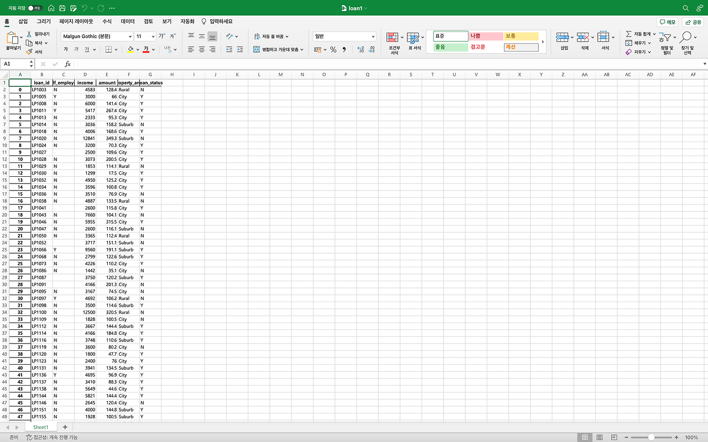This screenshot has width=708, height=442.
Task: Undo the last action
Action: [85, 8]
